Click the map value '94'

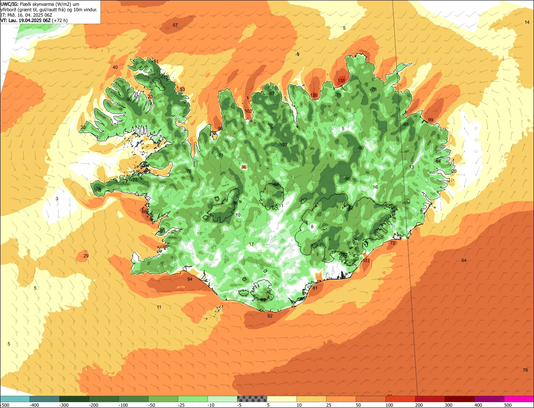(190, 280)
